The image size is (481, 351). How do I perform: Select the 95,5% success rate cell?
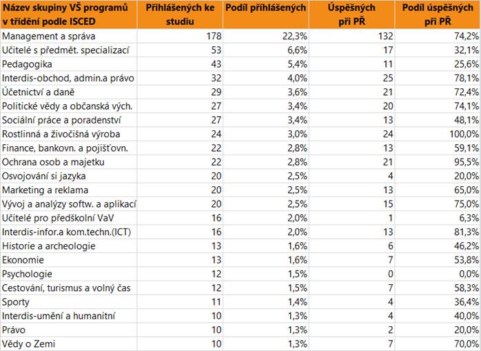pyautogui.click(x=464, y=161)
